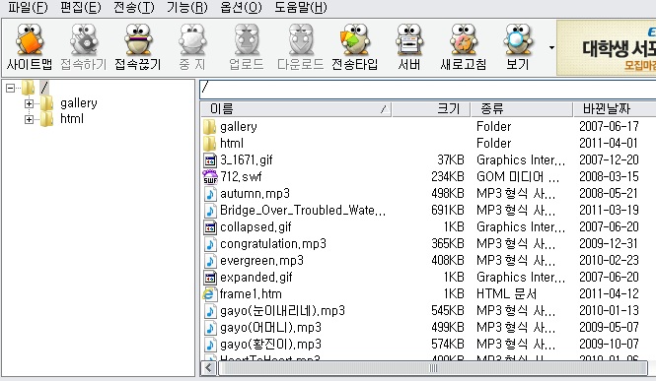Image resolution: width=656 pixels, height=381 pixels.
Task: Sort files by the 이름 column header
Action: click(296, 109)
